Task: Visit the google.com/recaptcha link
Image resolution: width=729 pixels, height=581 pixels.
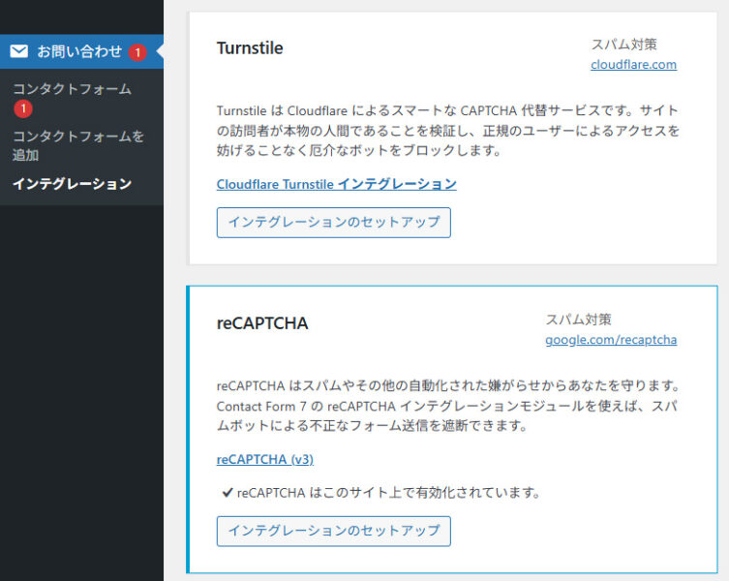Action: pyautogui.click(x=610, y=340)
